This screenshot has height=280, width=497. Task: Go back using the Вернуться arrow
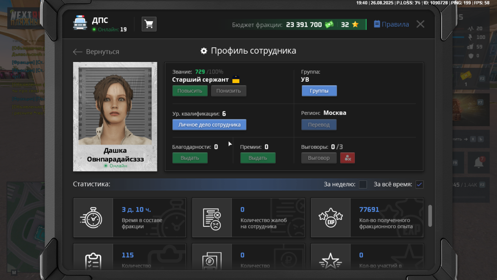click(77, 52)
